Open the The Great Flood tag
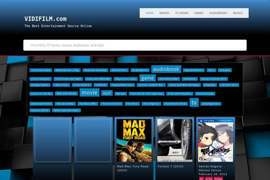 (111, 103)
